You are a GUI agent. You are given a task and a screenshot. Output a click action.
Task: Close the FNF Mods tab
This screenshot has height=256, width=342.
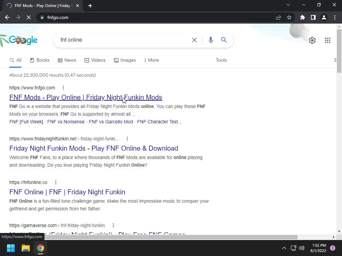click(x=77, y=6)
